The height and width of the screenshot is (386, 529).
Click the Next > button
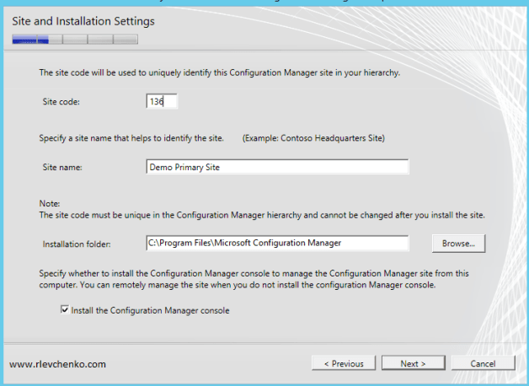[x=412, y=363]
